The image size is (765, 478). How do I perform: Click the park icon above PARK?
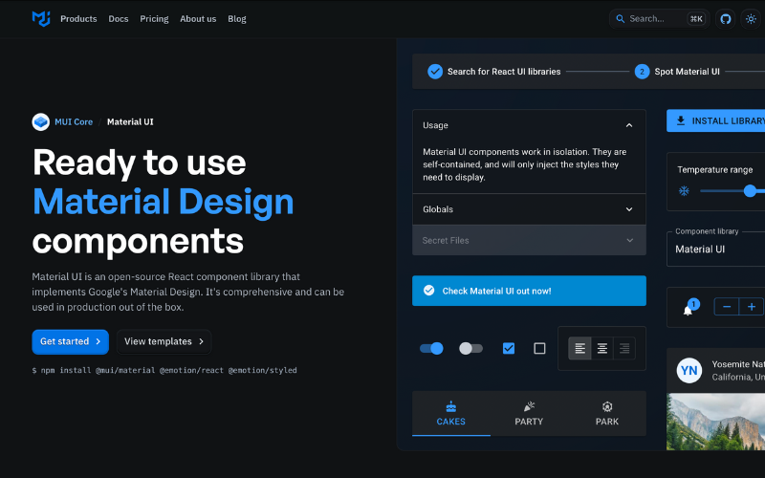click(607, 406)
